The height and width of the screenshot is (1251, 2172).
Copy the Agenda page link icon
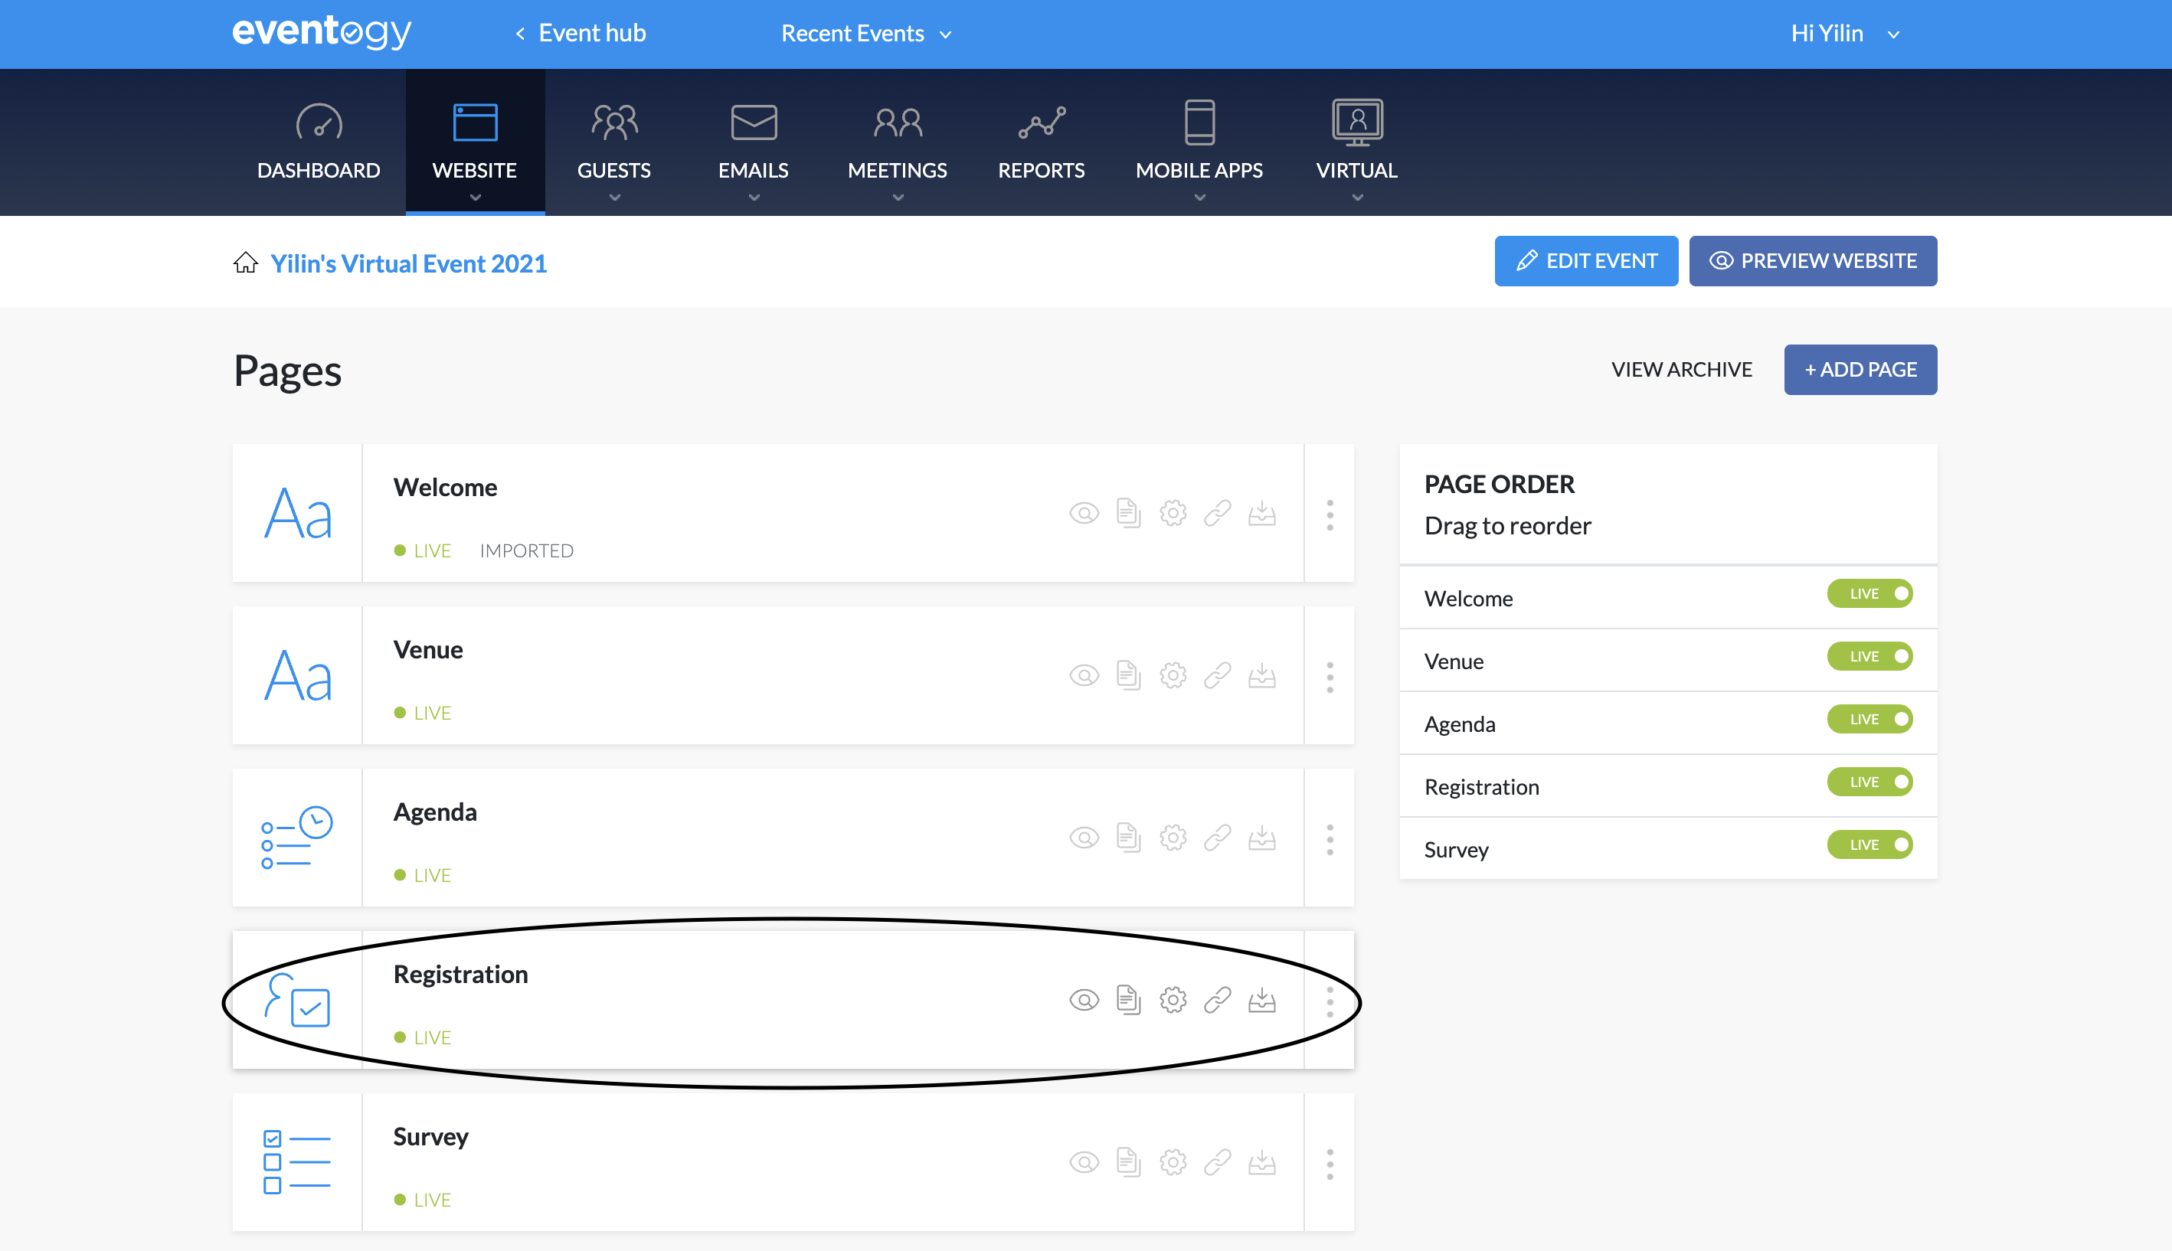click(x=1218, y=838)
